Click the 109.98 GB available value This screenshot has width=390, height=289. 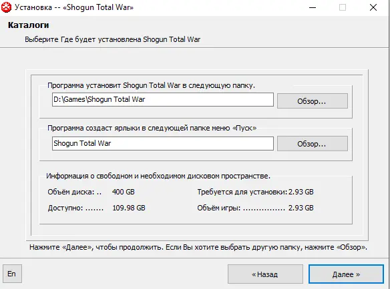click(x=129, y=208)
